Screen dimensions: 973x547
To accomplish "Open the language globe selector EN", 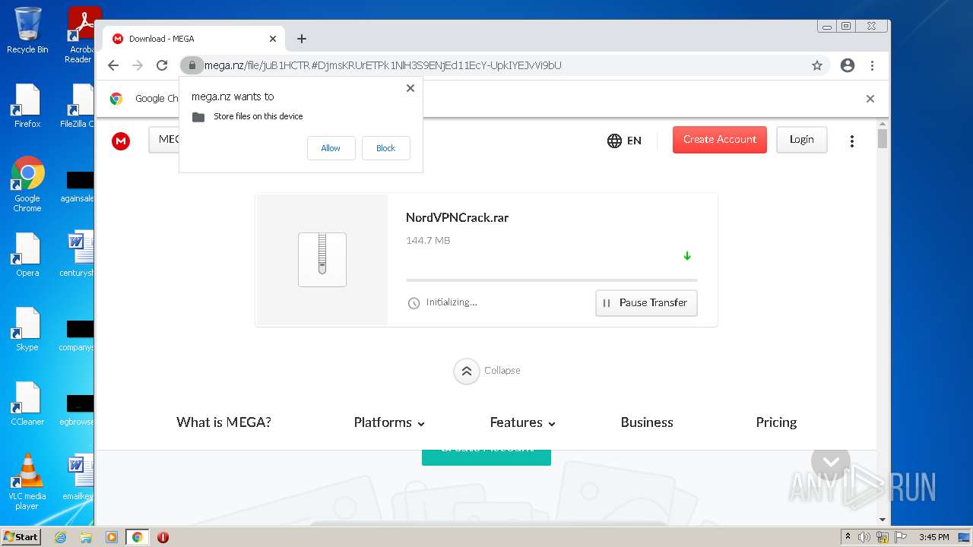I will (x=624, y=141).
